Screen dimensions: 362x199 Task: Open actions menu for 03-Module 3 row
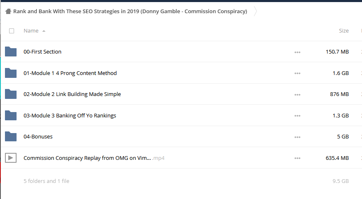297,116
